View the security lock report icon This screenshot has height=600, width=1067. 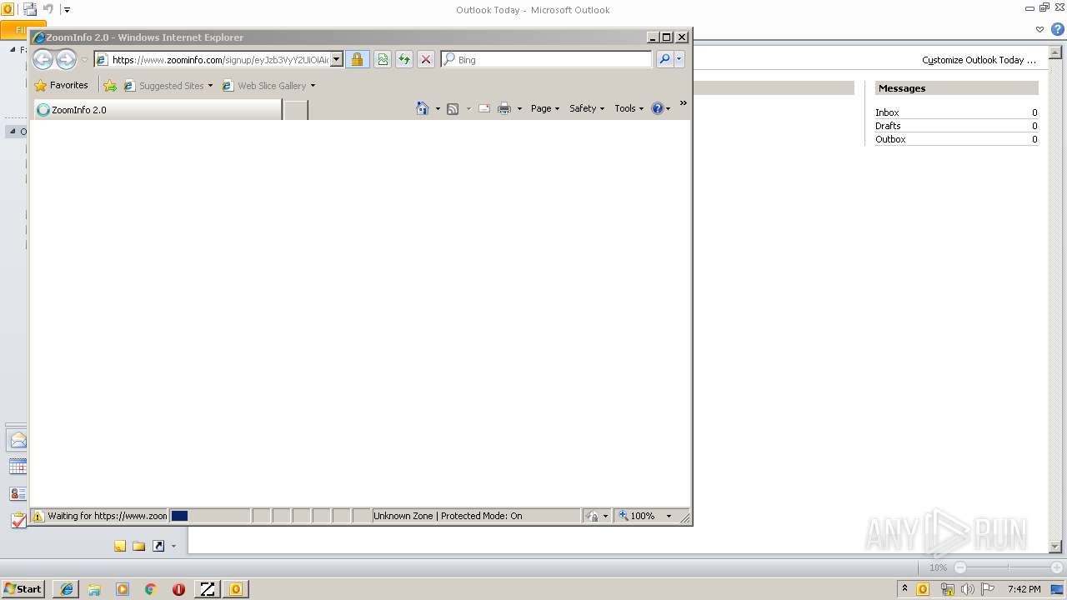(357, 59)
